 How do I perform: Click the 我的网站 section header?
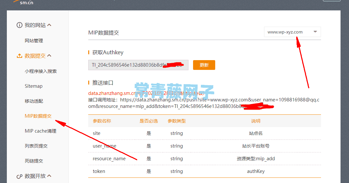pos(35,25)
